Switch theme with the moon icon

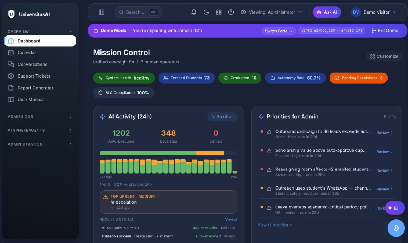[x=206, y=12]
